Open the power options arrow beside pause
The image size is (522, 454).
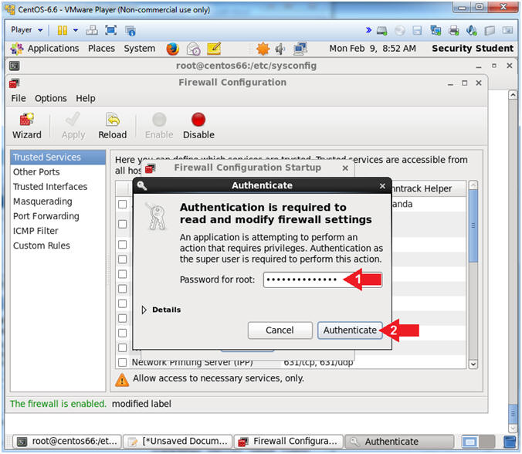coord(76,30)
